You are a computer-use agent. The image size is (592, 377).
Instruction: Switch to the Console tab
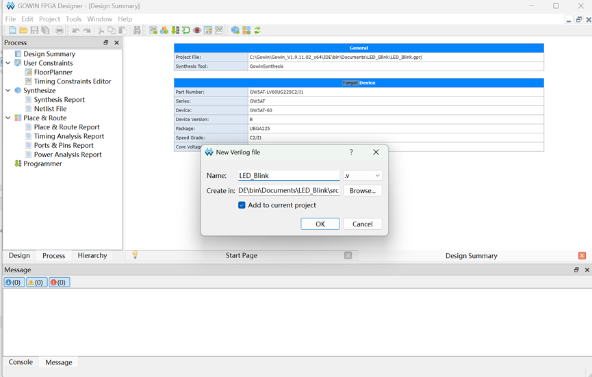(21, 362)
